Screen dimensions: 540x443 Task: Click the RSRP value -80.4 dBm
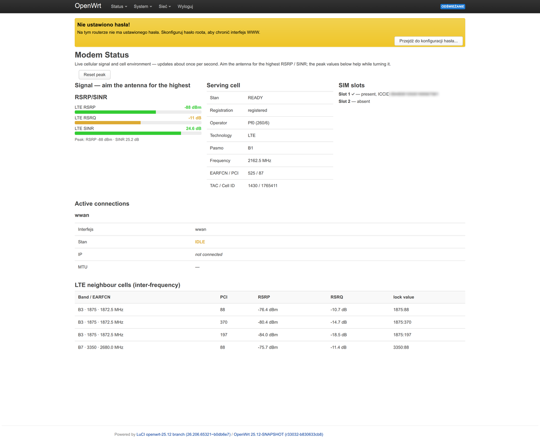pos(268,322)
